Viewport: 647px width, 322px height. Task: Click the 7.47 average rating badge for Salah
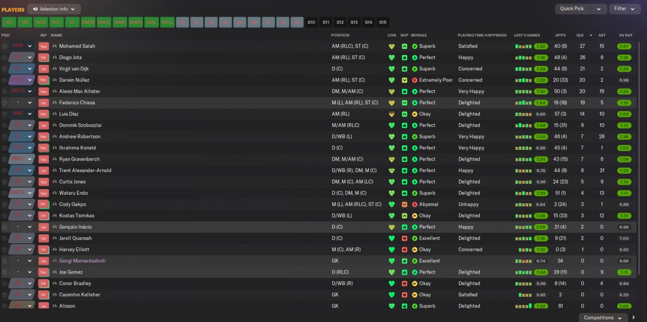[624, 46]
